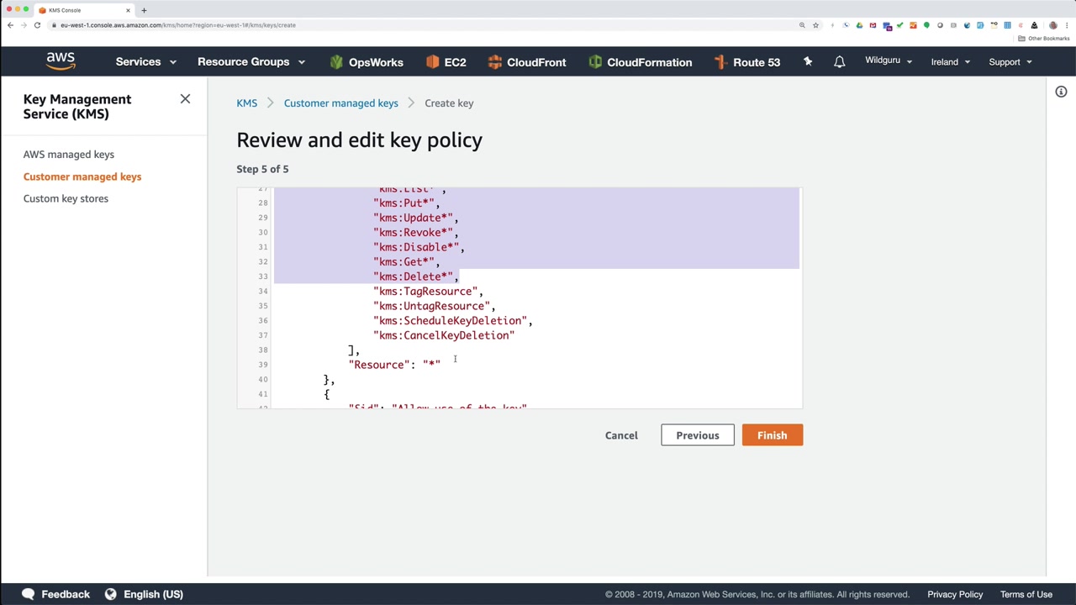
Task: Expand the Resource Groups dropdown
Action: (x=251, y=62)
